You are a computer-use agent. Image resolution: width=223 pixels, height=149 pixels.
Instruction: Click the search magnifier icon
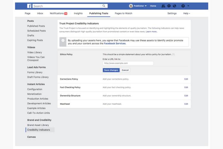coord(104,6)
